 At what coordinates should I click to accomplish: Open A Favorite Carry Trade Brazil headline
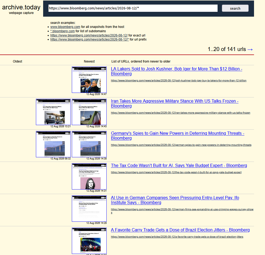[x=180, y=230]
